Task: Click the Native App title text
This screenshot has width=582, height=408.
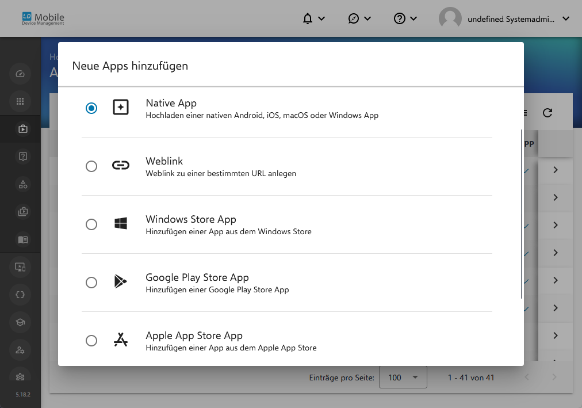Action: pos(171,103)
